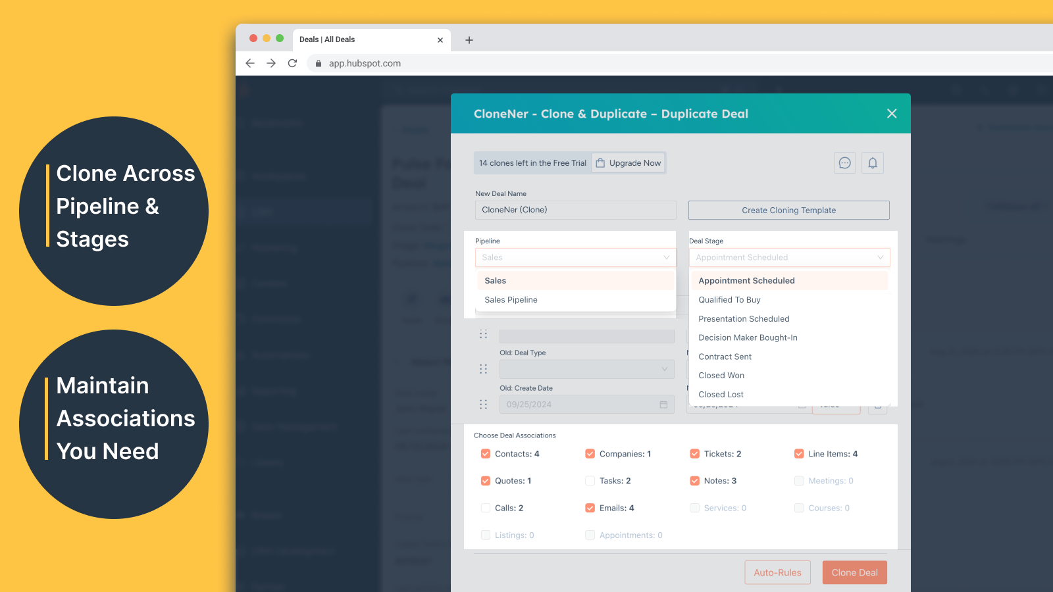The height and width of the screenshot is (592, 1053).
Task: Choose Closed Lost stage
Action: point(790,395)
